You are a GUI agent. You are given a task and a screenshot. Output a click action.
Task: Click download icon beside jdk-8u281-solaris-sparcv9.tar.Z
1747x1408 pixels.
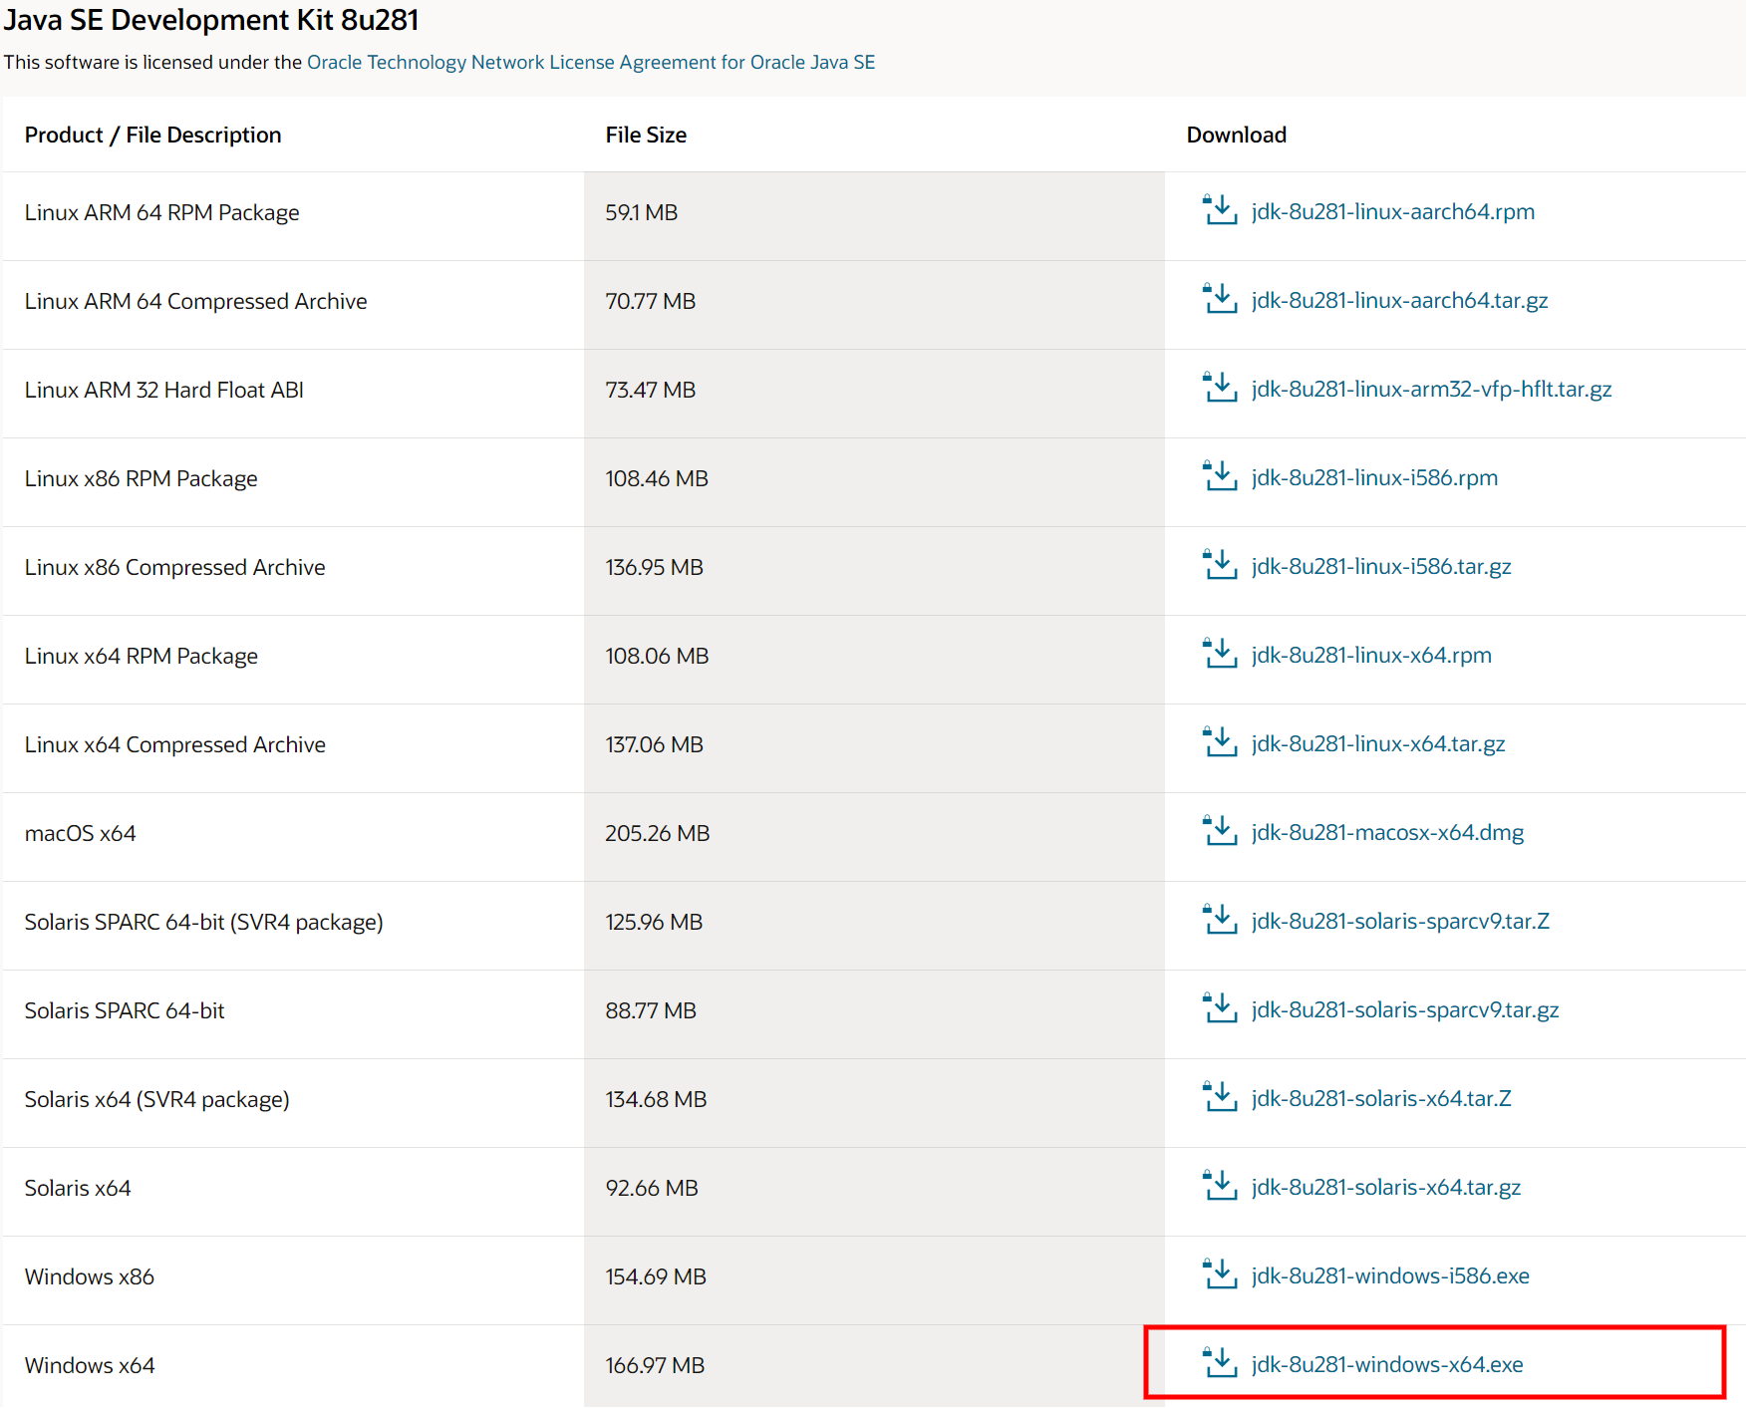[1220, 920]
